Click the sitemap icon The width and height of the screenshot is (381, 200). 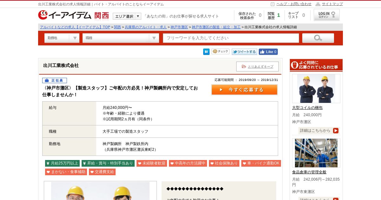pyautogui.click(x=318, y=4)
